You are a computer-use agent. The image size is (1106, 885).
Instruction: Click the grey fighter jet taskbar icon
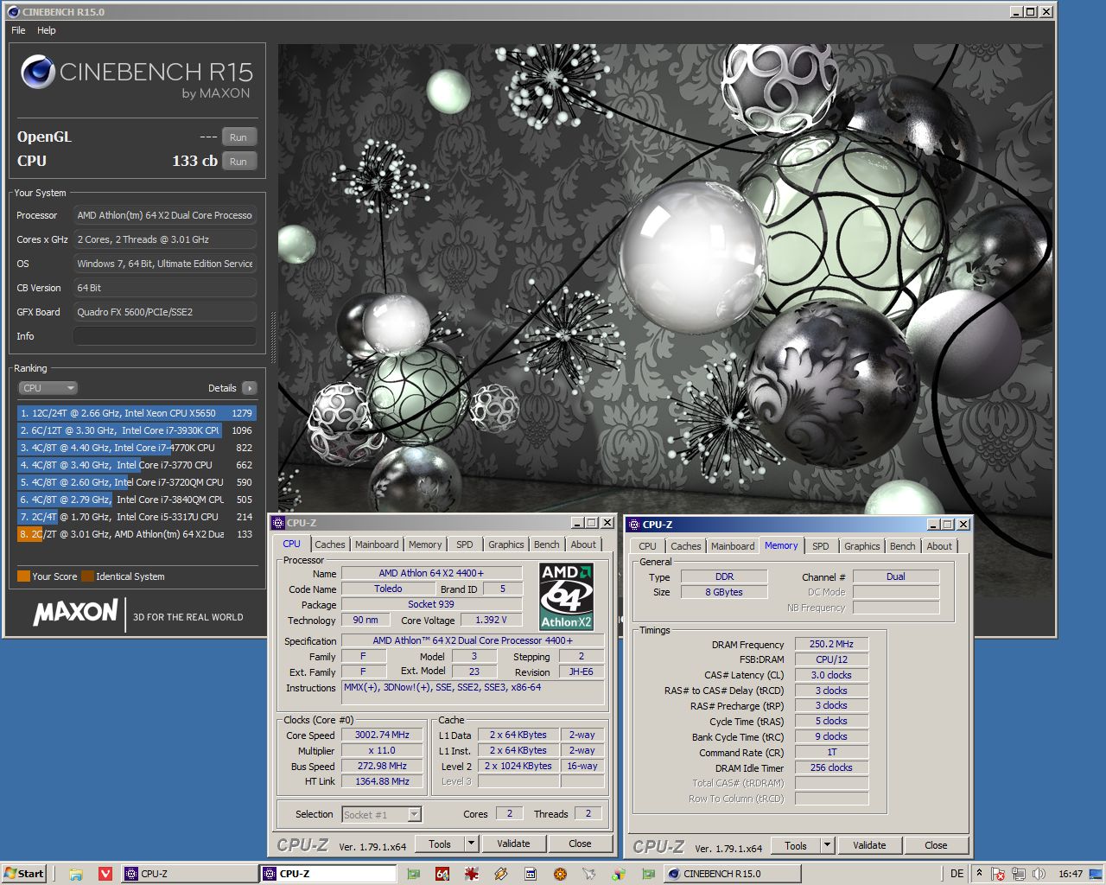click(589, 874)
